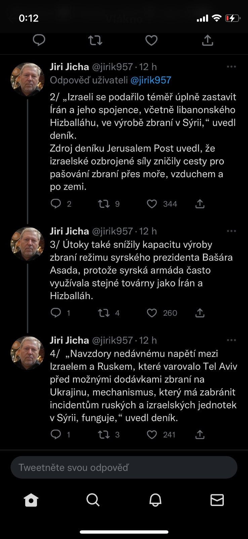Share the tweet numbered 2/
This screenshot has width=248, height=539.
[x=200, y=204]
